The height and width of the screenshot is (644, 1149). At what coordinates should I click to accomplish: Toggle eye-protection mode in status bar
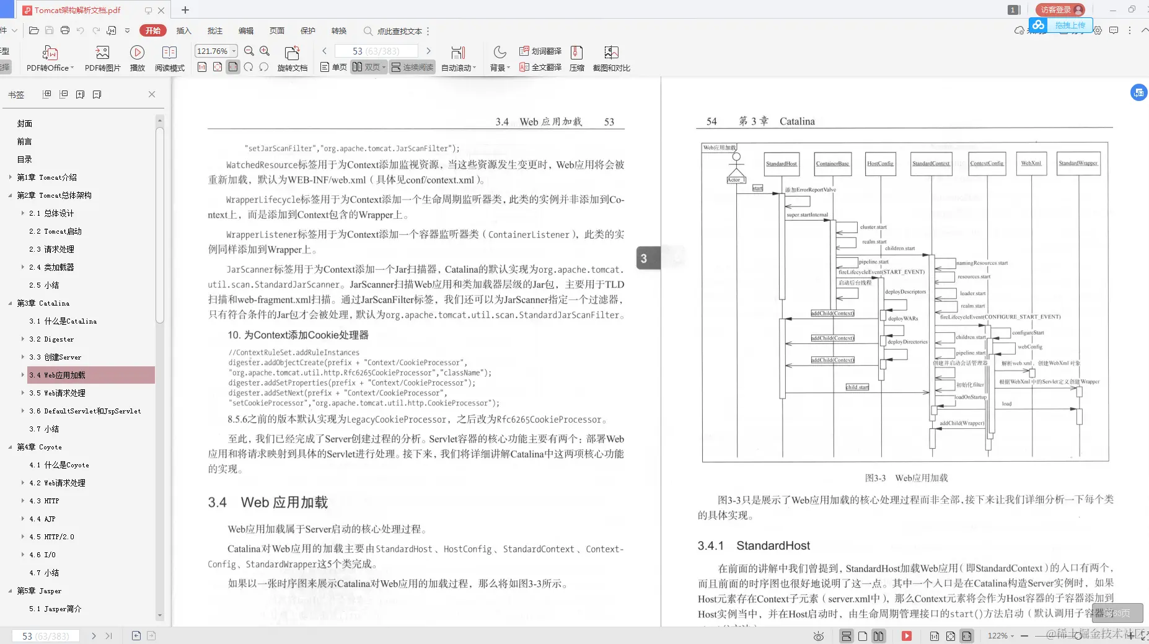817,636
